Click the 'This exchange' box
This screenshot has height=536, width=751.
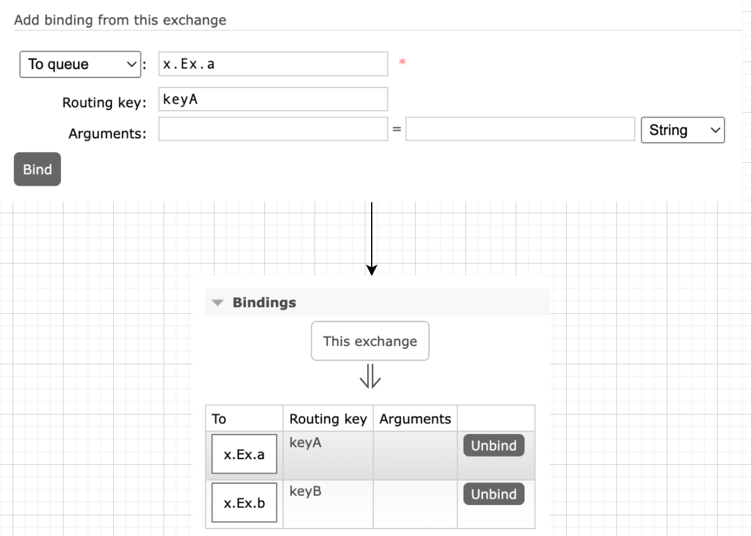(370, 341)
